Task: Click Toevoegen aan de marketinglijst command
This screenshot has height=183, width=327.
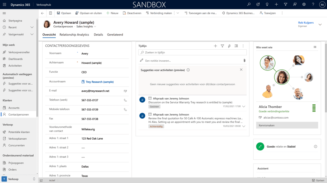Action: [x=201, y=13]
